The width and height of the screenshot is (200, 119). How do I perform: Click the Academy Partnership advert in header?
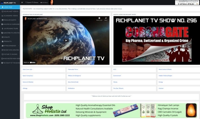187,3
